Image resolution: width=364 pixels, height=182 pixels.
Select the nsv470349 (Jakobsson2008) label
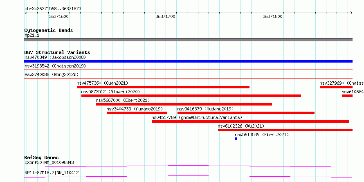[55, 57]
